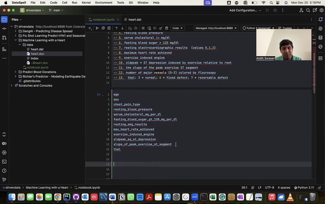The height and width of the screenshot is (204, 325).
Task: Open the AI Assistant panel
Action: coord(320,29)
